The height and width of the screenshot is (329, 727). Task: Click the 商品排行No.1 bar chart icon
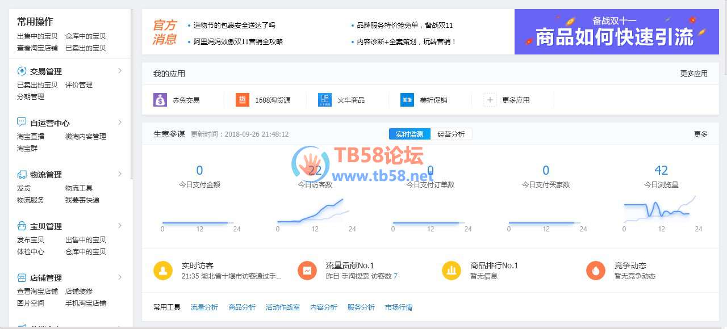click(452, 270)
